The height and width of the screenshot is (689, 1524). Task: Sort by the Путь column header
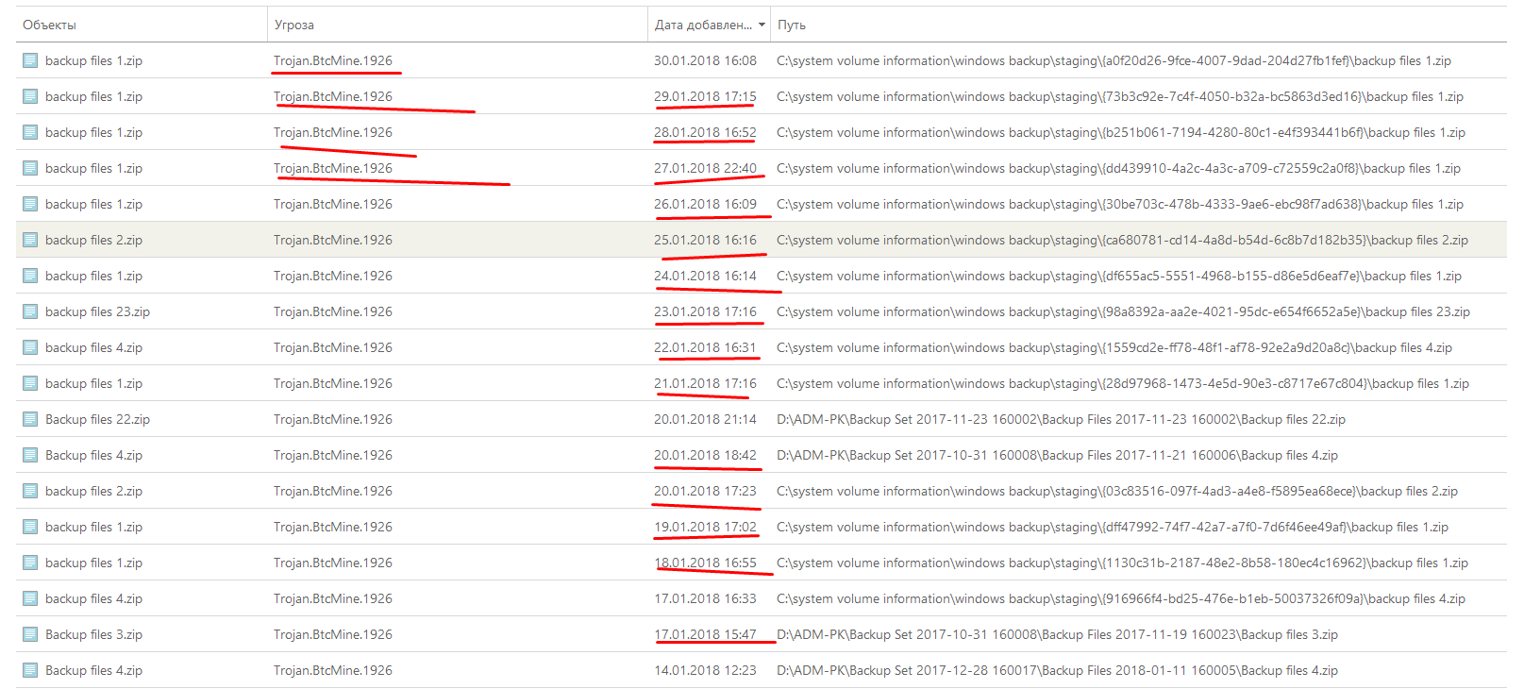pos(792,25)
